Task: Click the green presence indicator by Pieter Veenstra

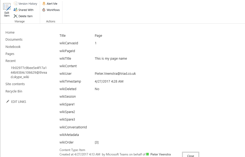Action: click(x=147, y=154)
